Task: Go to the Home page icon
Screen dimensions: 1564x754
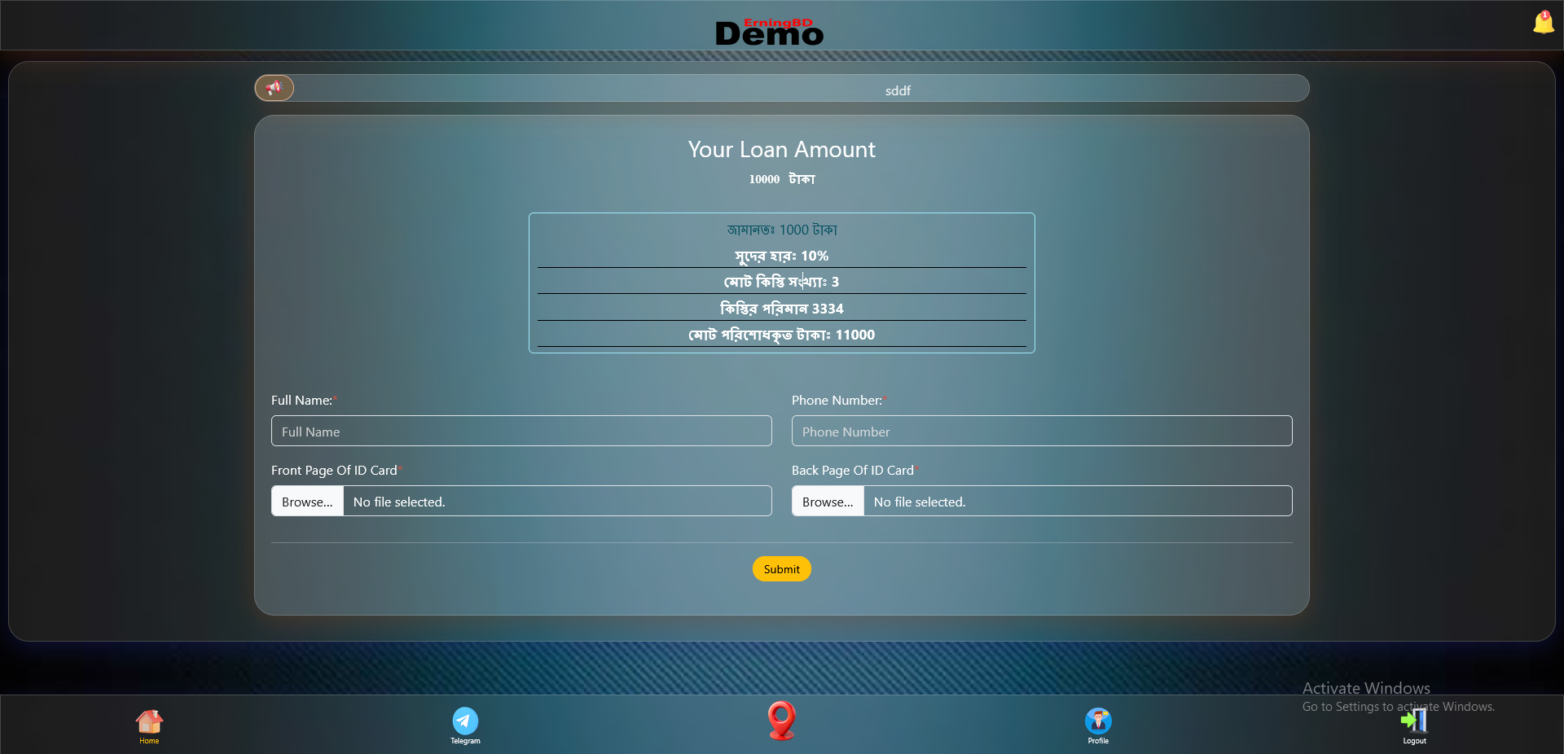Action: [149, 724]
